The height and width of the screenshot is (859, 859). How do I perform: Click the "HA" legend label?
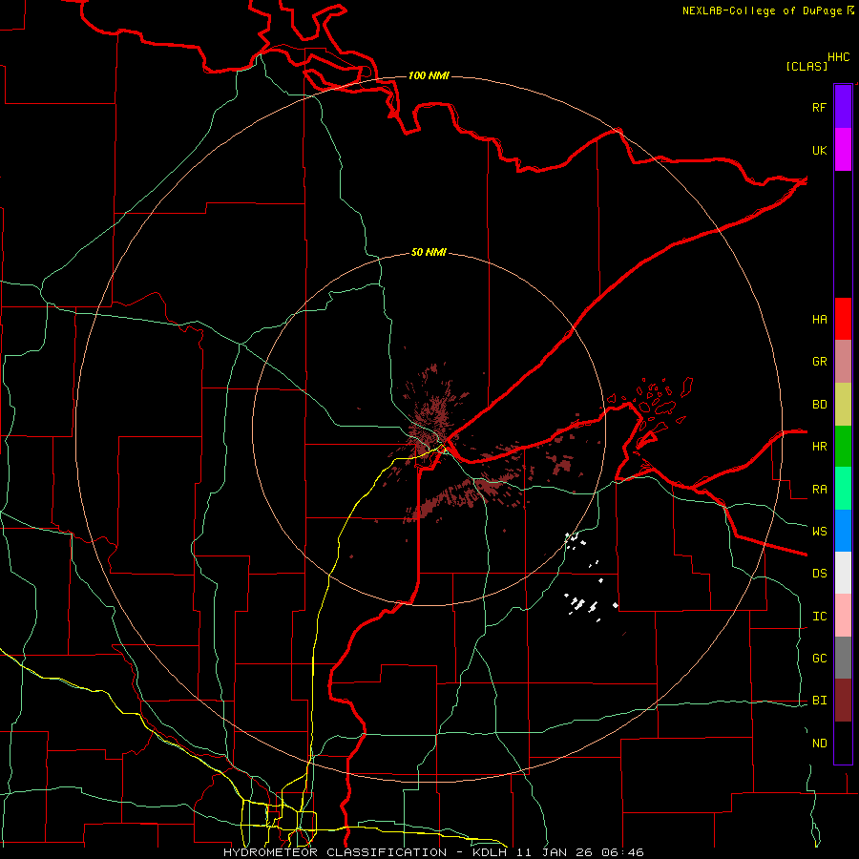point(819,319)
